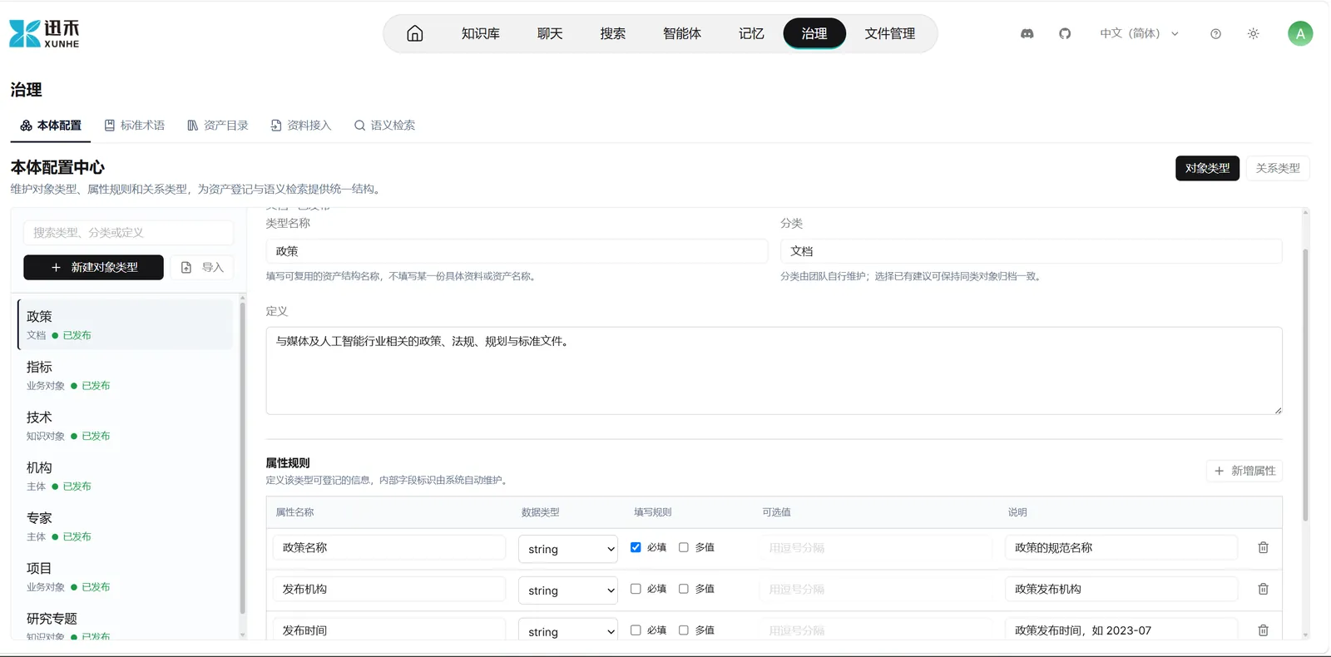Screen dimensions: 1331x657
Task: Toggle 必填 checkbox for 政策名称
Action: [x=636, y=547]
